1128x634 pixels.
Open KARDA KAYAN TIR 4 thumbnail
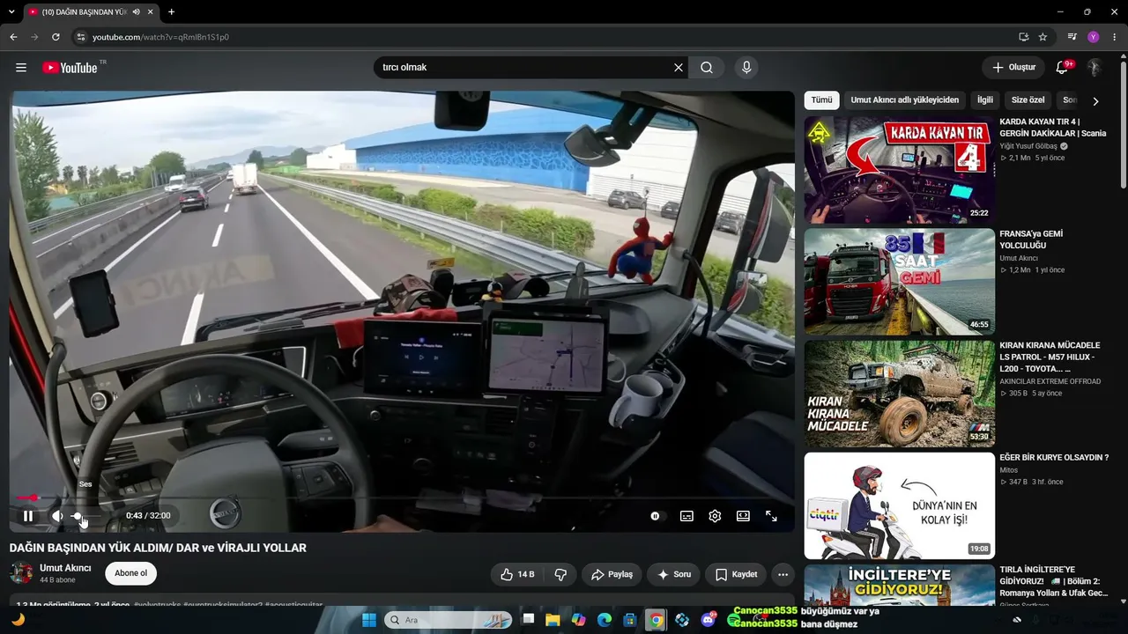click(900, 170)
